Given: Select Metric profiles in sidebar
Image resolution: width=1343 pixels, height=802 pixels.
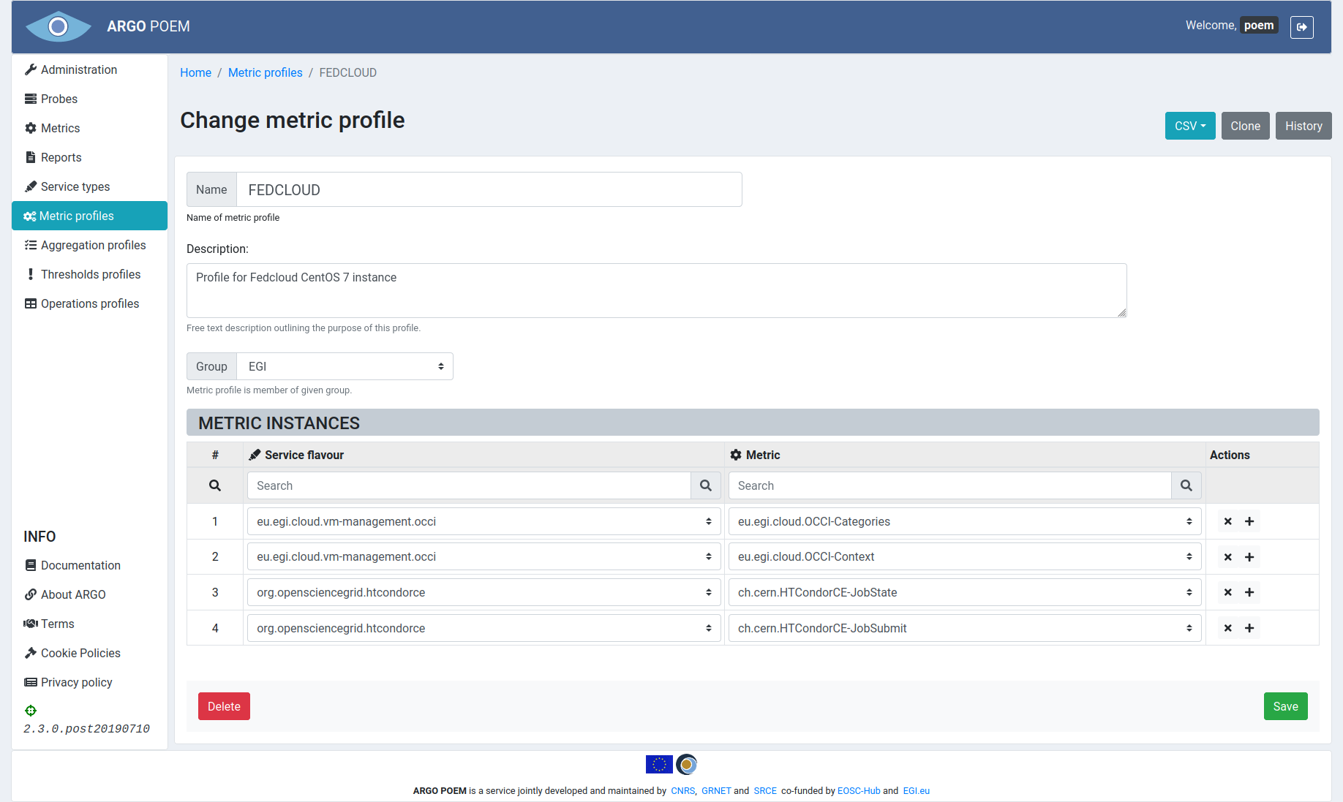Looking at the screenshot, I should (x=89, y=216).
